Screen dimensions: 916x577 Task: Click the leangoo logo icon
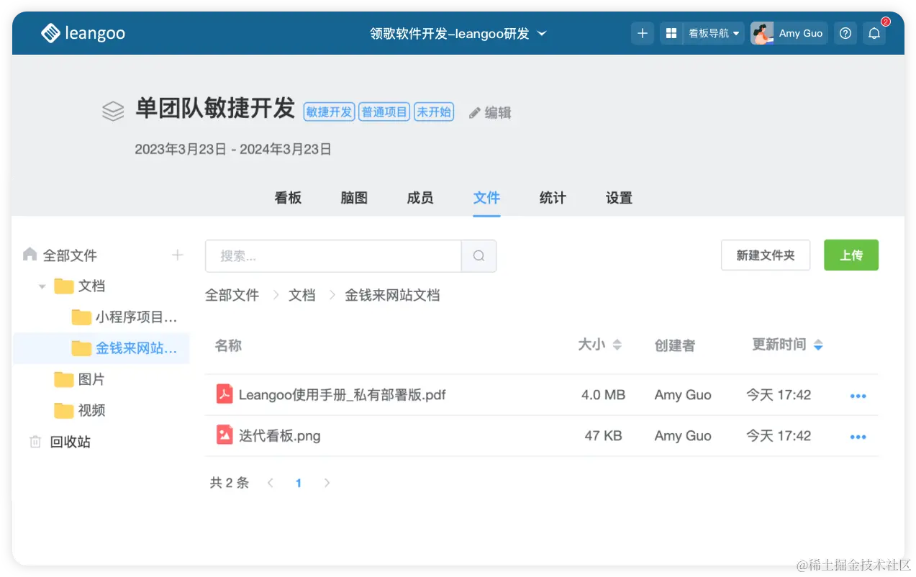tap(50, 33)
